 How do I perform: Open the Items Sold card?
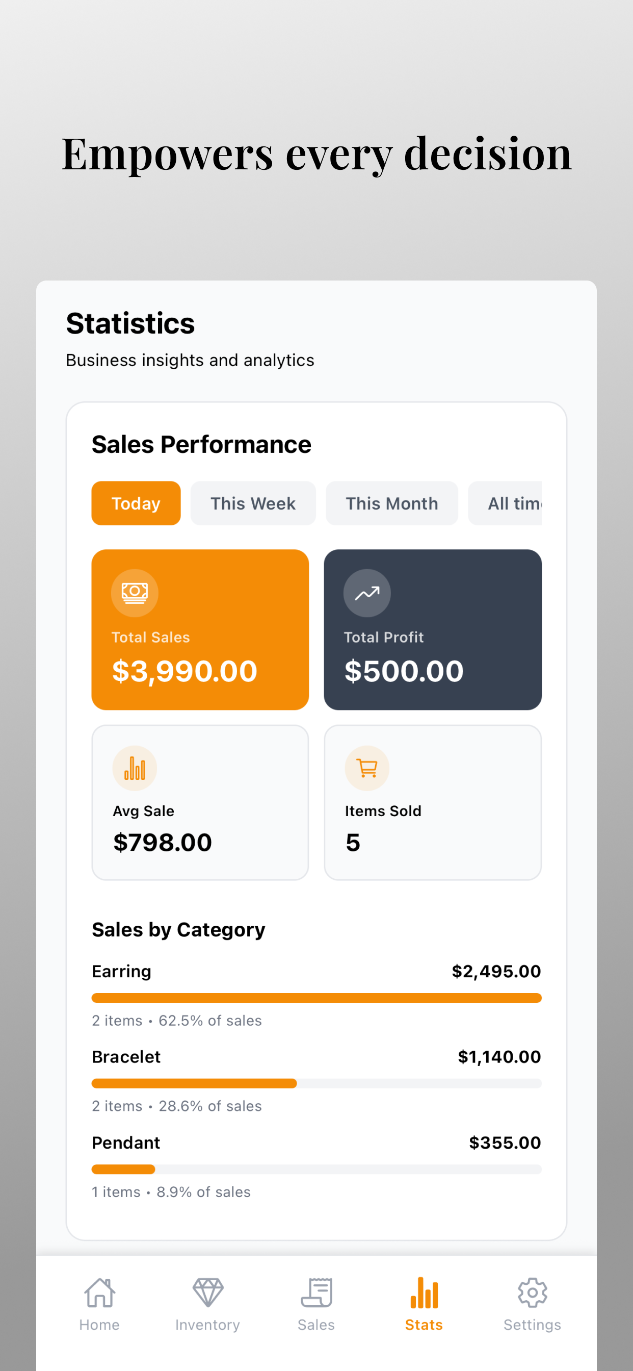coord(433,803)
